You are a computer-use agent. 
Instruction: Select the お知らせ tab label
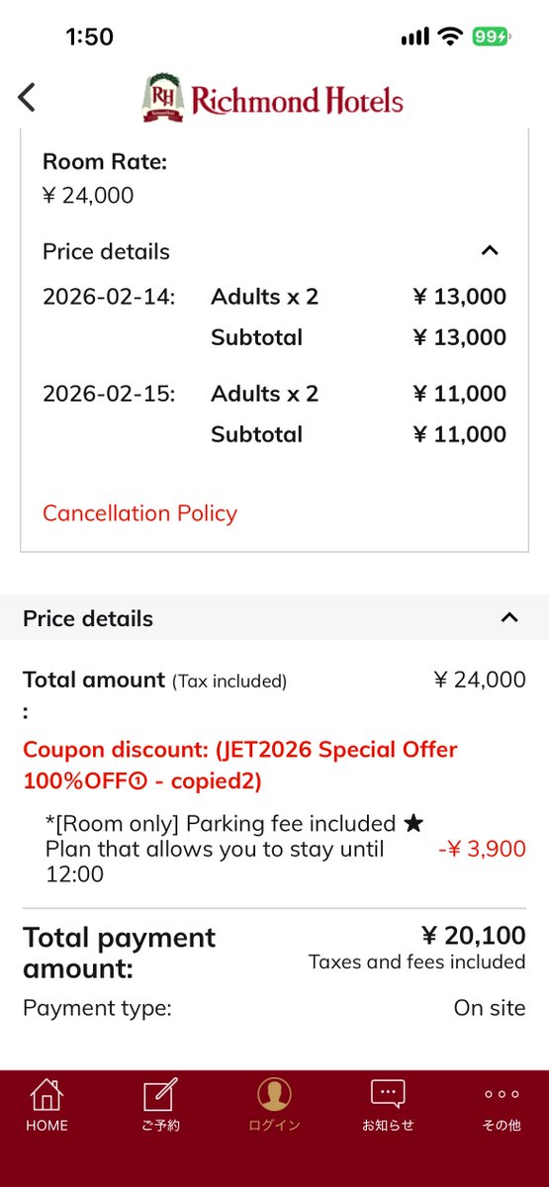pyautogui.click(x=388, y=1126)
